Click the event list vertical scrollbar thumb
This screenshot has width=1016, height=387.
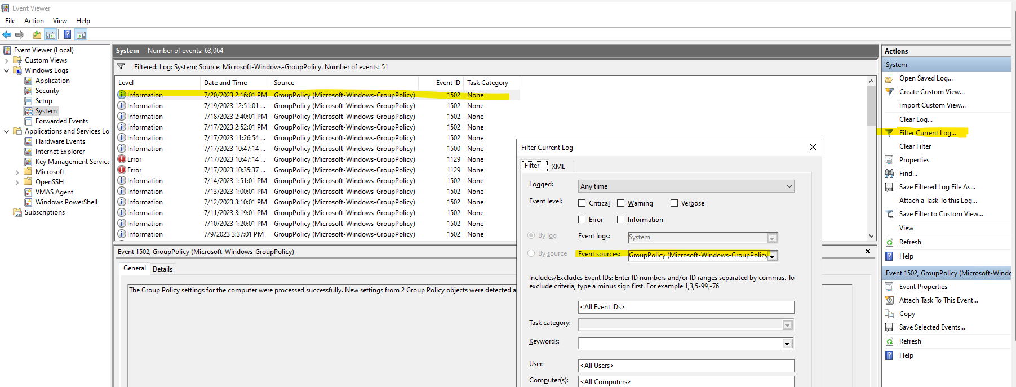point(872,105)
